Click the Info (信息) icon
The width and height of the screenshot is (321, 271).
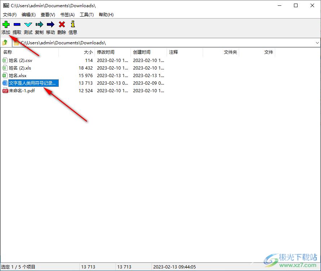pos(72,24)
